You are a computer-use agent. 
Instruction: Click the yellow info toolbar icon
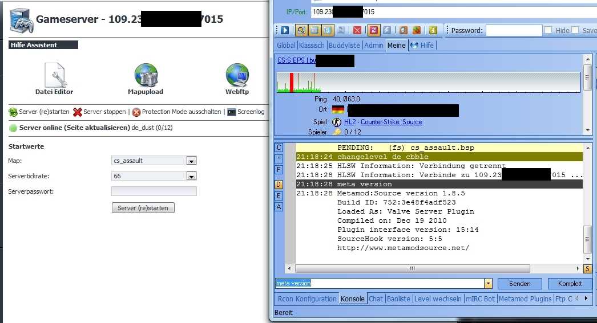[433, 30]
